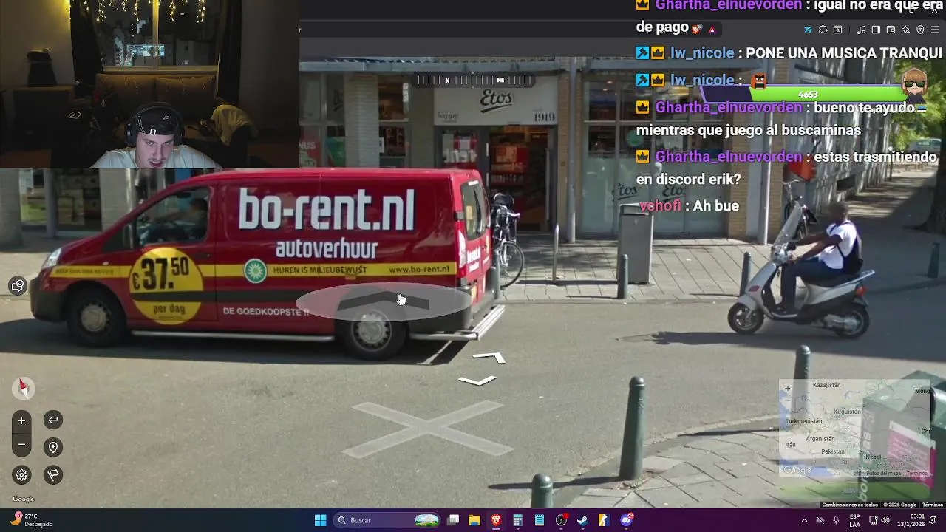Open Counter-Strike from taskbar

click(605, 520)
